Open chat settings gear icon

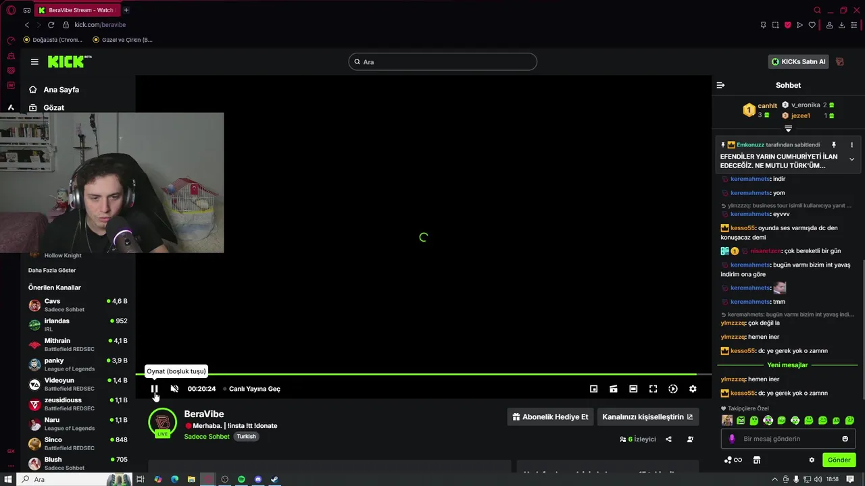click(x=812, y=460)
